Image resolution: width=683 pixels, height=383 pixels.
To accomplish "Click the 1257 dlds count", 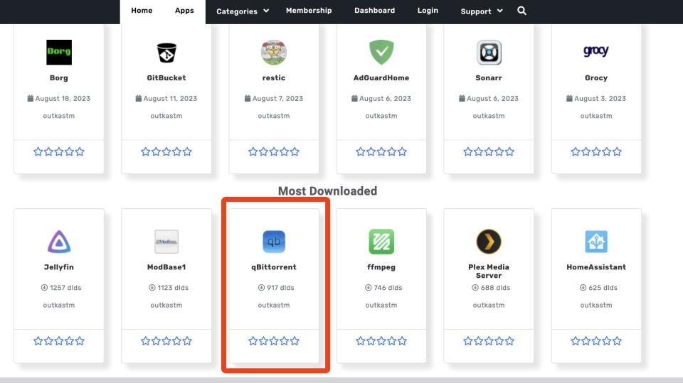I will point(61,288).
